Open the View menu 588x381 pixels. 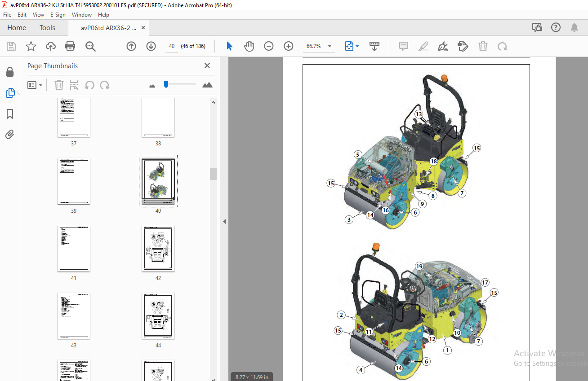(39, 15)
